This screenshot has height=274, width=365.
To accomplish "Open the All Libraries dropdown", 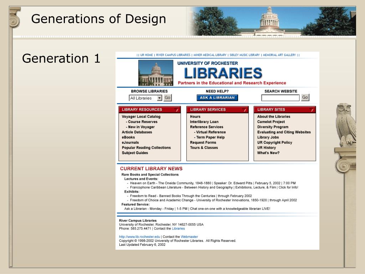I will click(145, 98).
